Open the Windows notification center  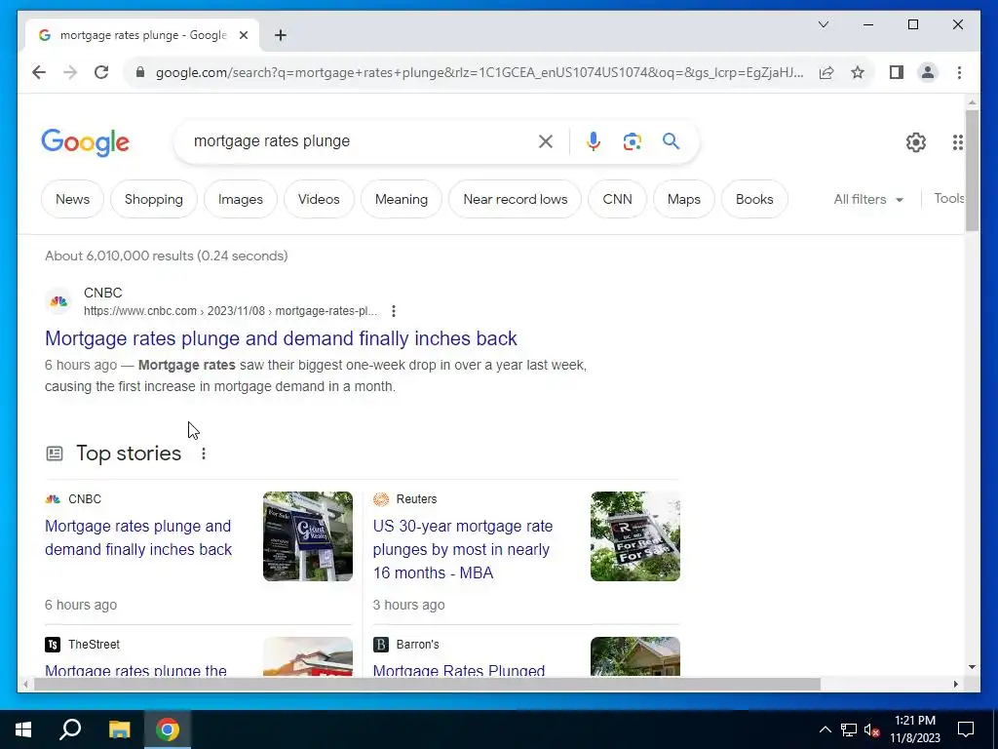click(966, 729)
